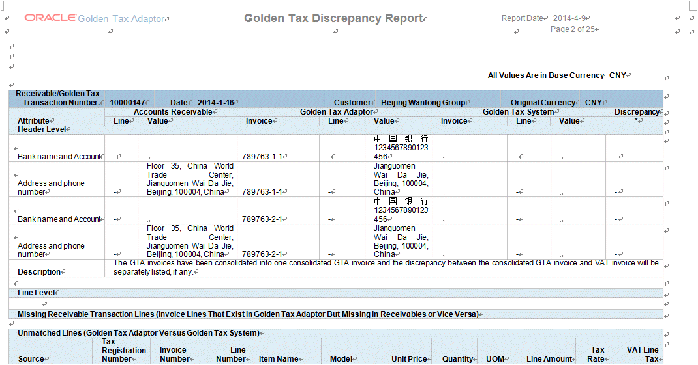Click the Attribute column header
Screen dimensions: 698x365
tap(33, 121)
